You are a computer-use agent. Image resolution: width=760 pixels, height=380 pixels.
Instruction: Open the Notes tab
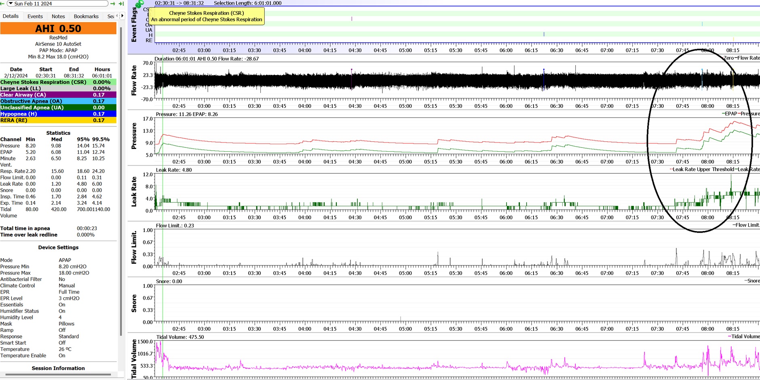(58, 16)
